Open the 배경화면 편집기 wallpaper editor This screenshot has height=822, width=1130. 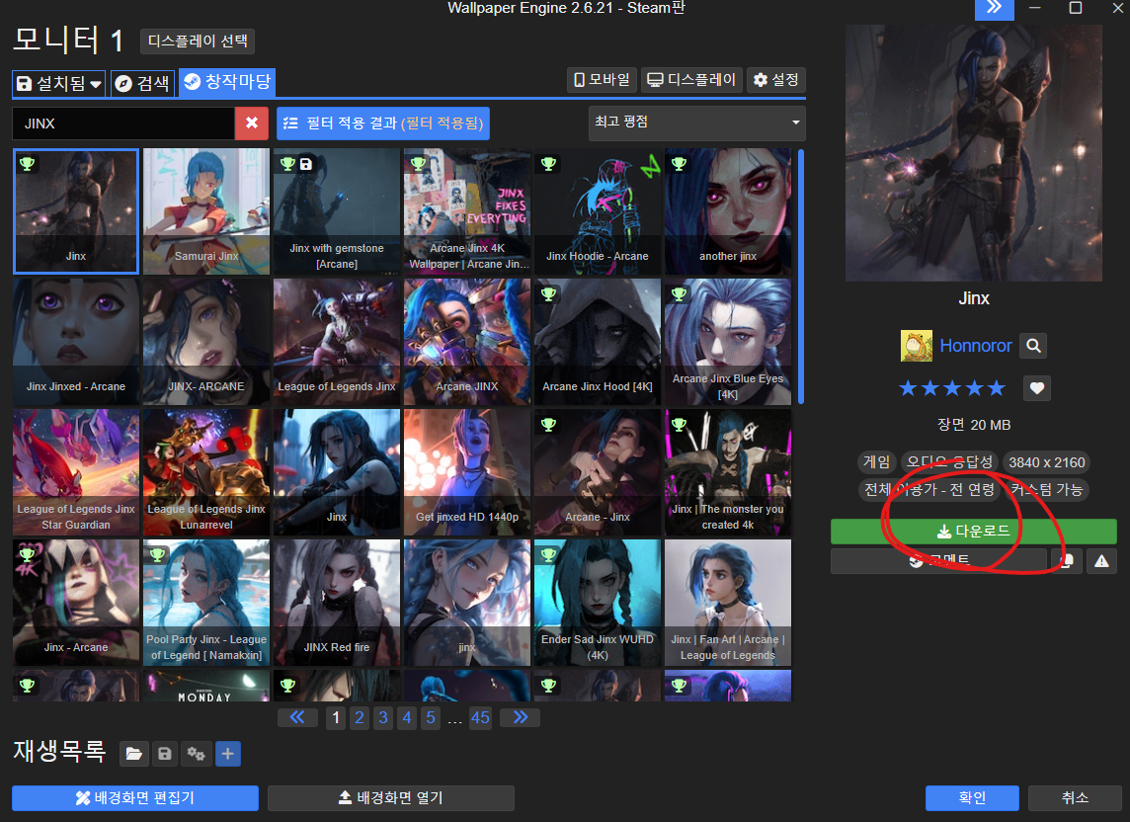(x=134, y=798)
